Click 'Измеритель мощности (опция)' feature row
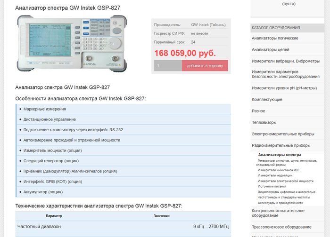330x237 pixels. pos(124,150)
